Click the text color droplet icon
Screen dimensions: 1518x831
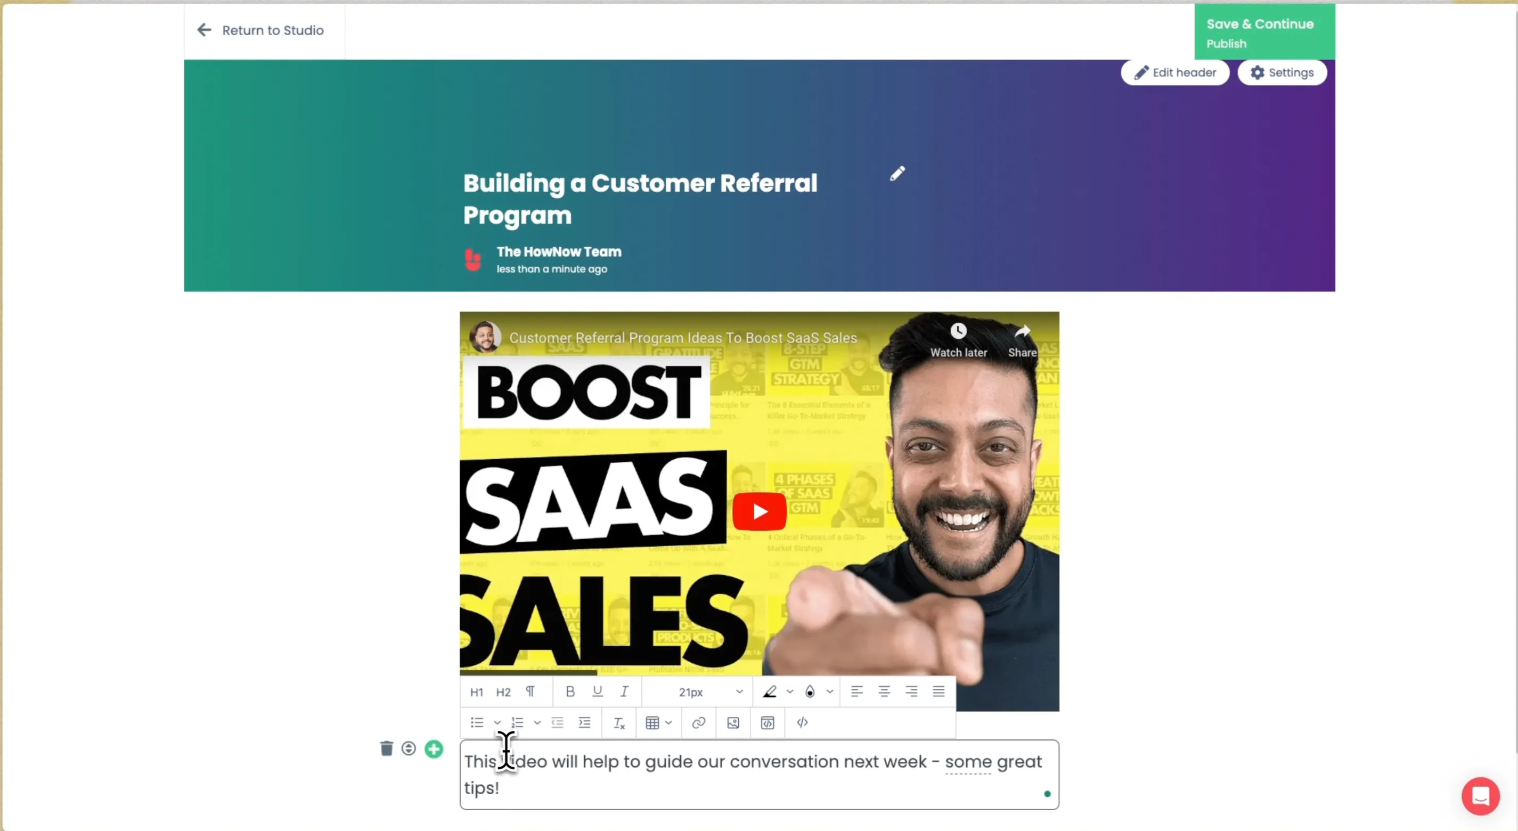tap(810, 692)
